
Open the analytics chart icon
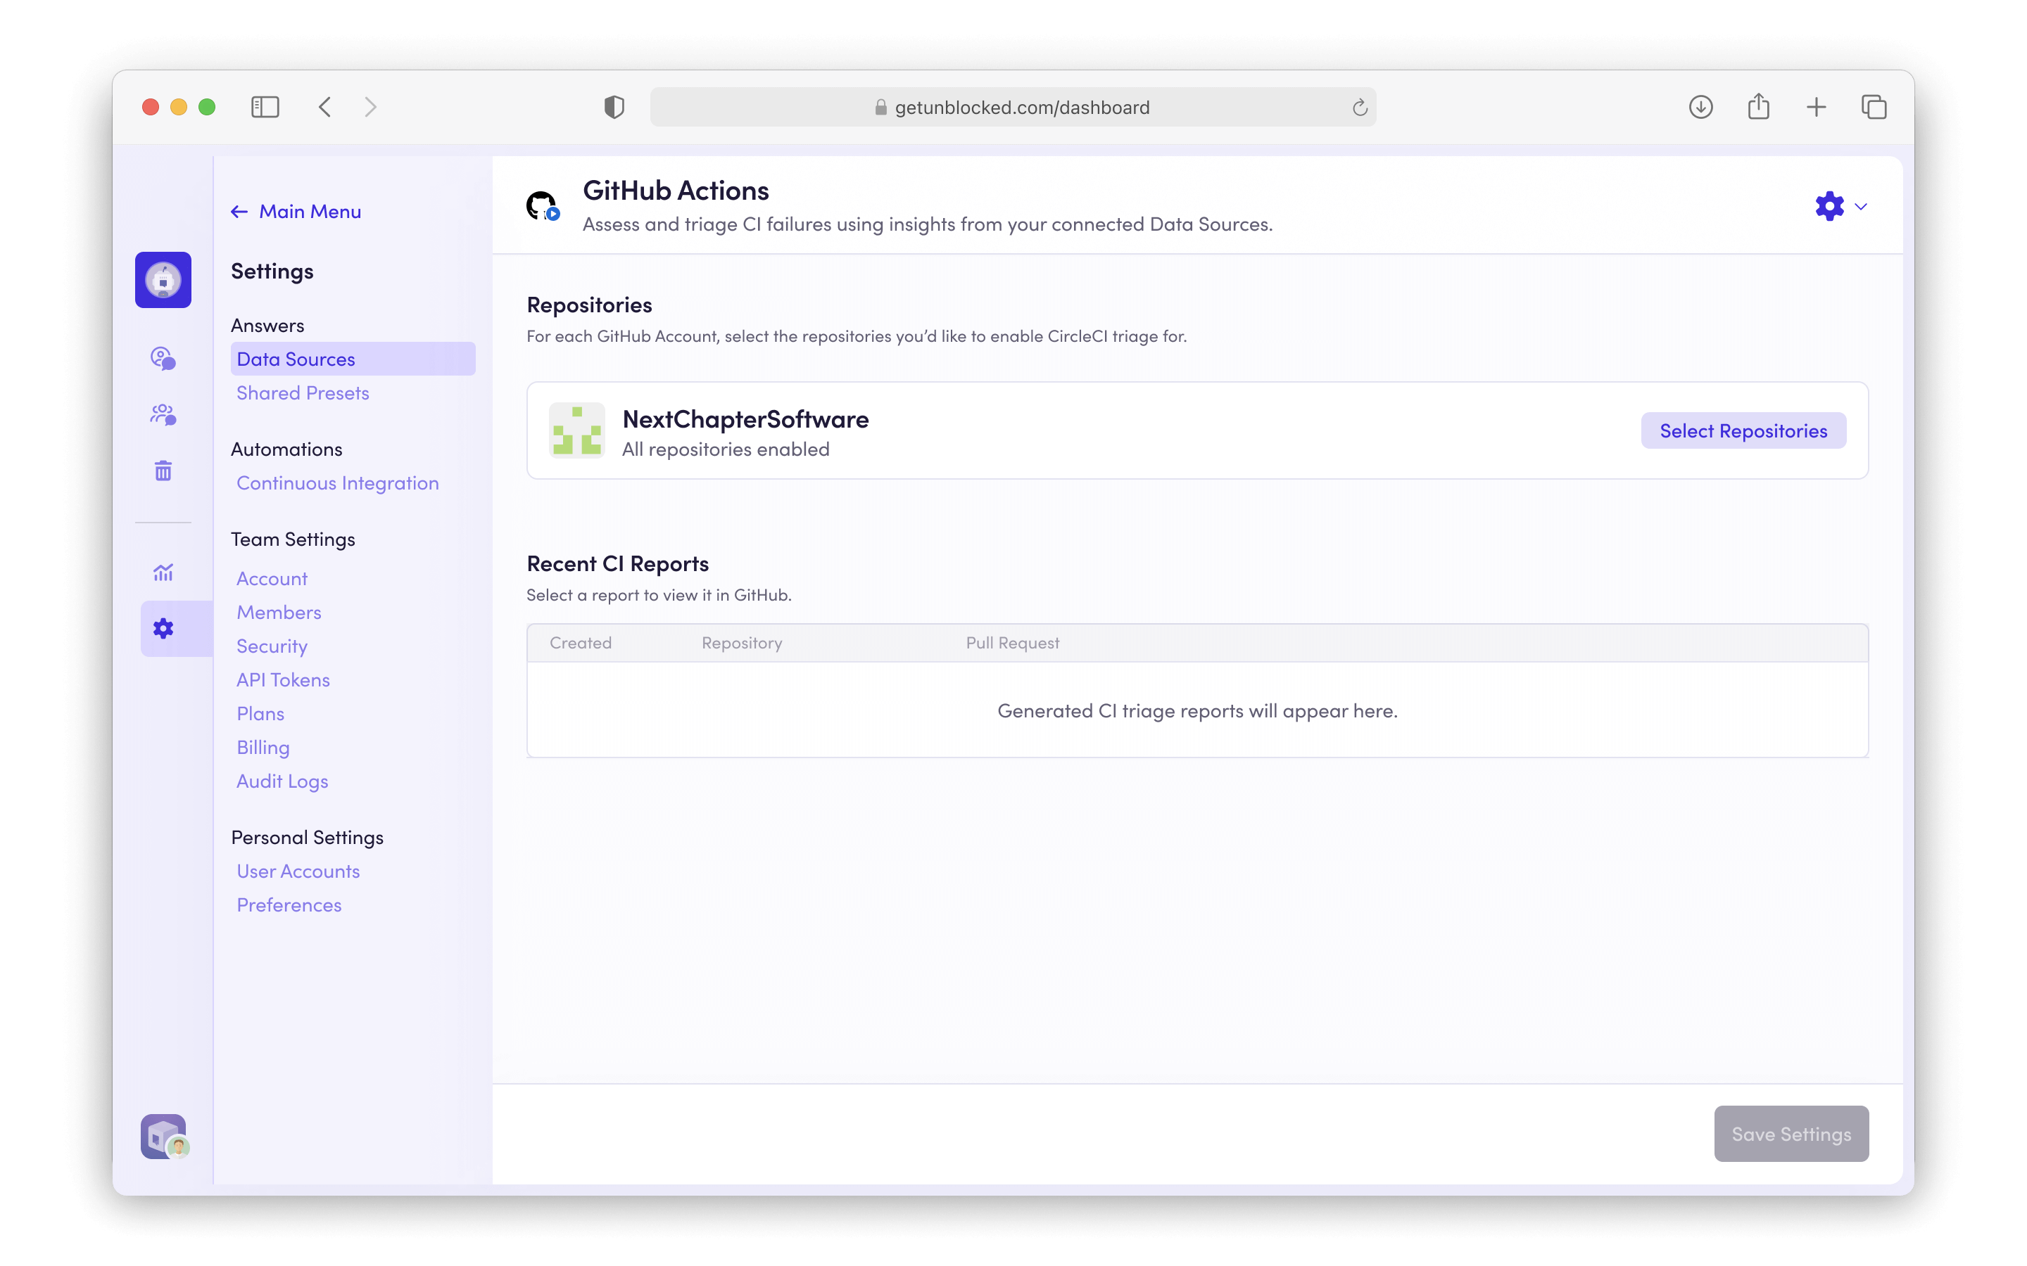point(163,573)
